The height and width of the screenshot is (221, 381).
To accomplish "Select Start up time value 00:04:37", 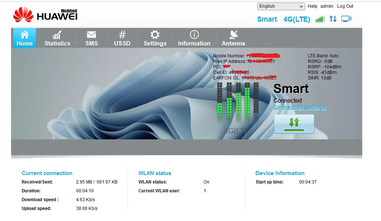I will (308, 182).
